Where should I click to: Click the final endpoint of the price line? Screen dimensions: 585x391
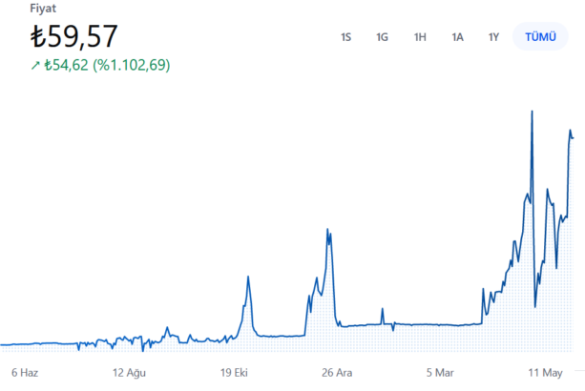coord(573,139)
